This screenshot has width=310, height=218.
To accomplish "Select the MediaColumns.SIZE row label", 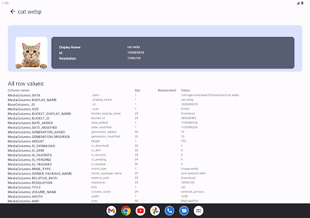I will coord(23,109).
